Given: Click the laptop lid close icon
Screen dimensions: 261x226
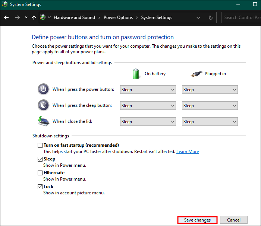Looking at the screenshot, I should coord(43,121).
